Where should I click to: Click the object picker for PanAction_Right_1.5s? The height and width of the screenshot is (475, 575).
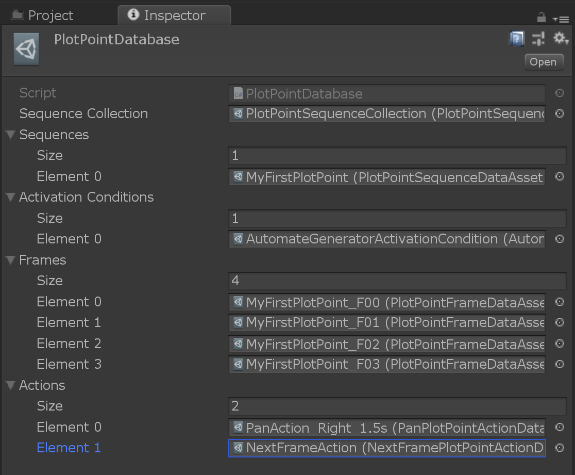pos(560,428)
